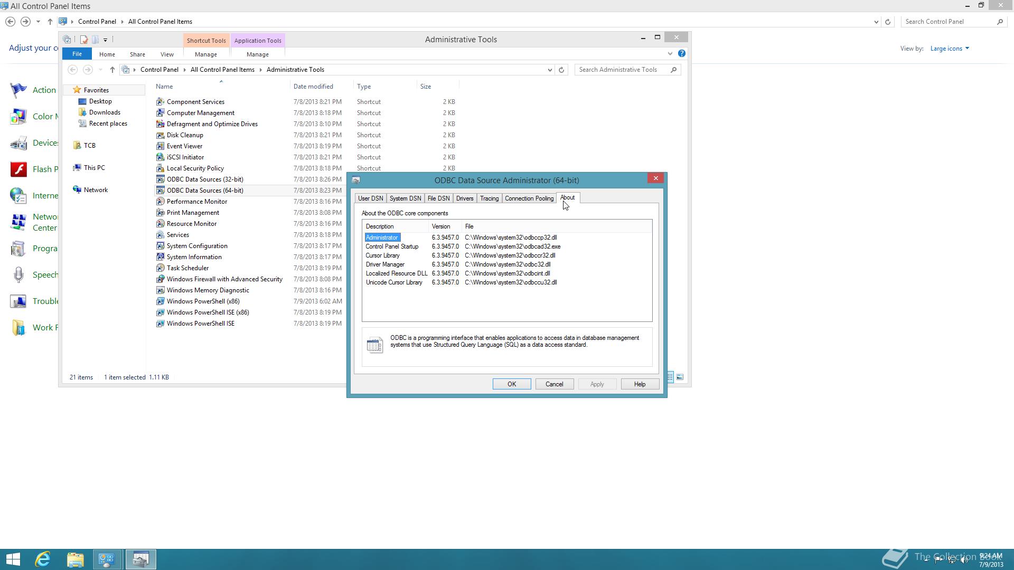Click Action Center flag icon in Control Panel
The width and height of the screenshot is (1014, 570).
[18, 90]
